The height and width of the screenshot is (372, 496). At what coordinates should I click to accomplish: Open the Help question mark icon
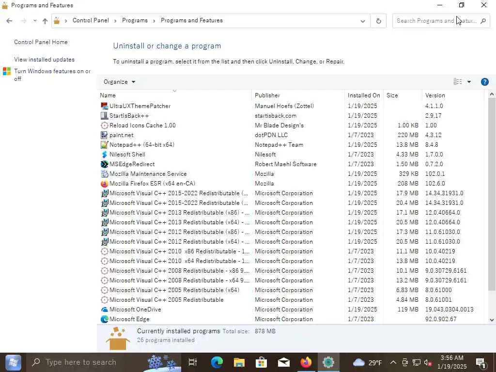click(484, 82)
